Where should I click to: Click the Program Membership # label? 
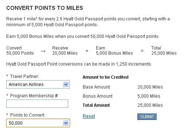pyautogui.click(x=34, y=96)
